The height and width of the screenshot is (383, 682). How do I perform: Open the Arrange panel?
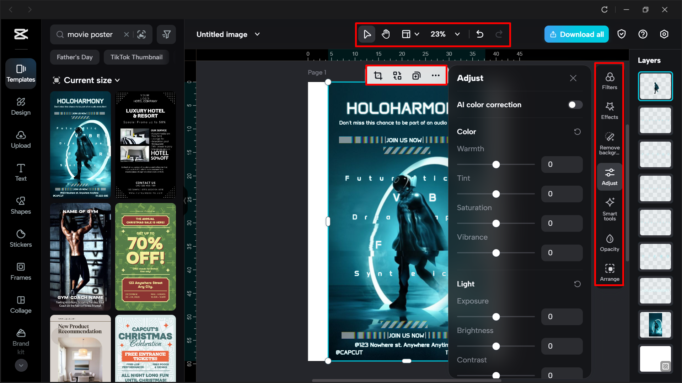609,273
